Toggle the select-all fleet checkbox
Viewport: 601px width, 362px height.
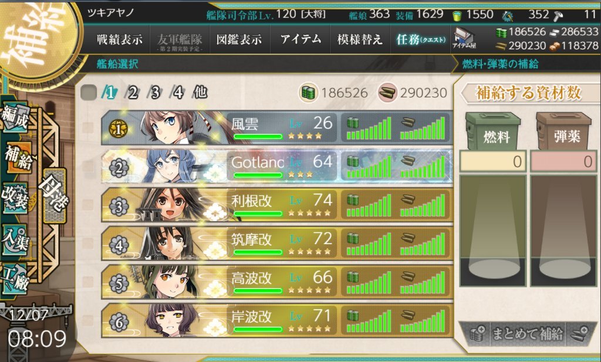[89, 93]
